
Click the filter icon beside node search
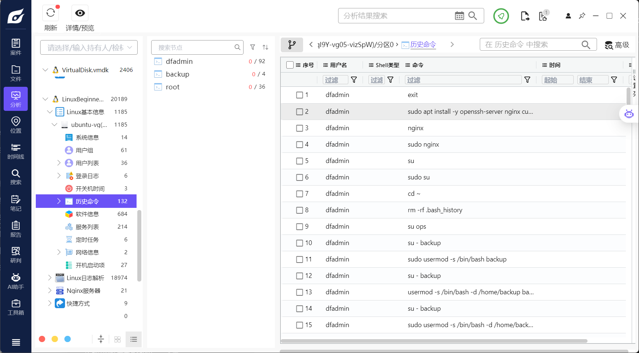[253, 47]
